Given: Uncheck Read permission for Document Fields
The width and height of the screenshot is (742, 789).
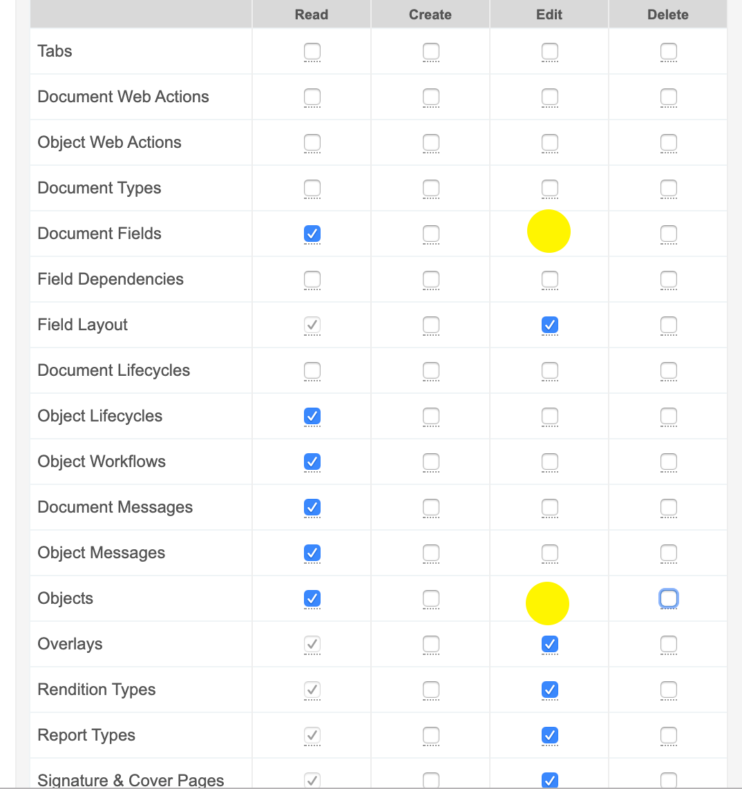Looking at the screenshot, I should coord(312,234).
